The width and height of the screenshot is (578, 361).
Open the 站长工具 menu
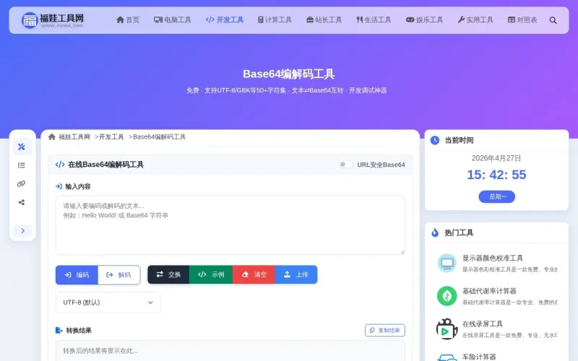[324, 20]
